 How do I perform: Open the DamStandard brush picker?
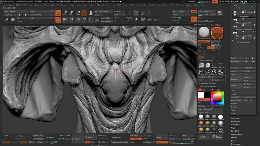click(x=204, y=33)
